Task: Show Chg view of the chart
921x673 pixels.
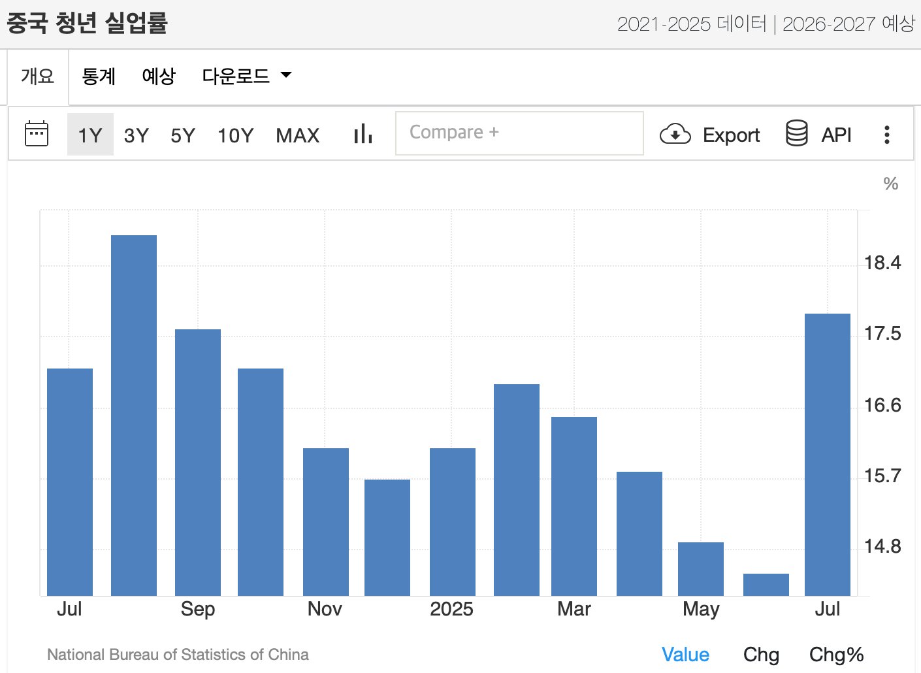Action: point(761,654)
